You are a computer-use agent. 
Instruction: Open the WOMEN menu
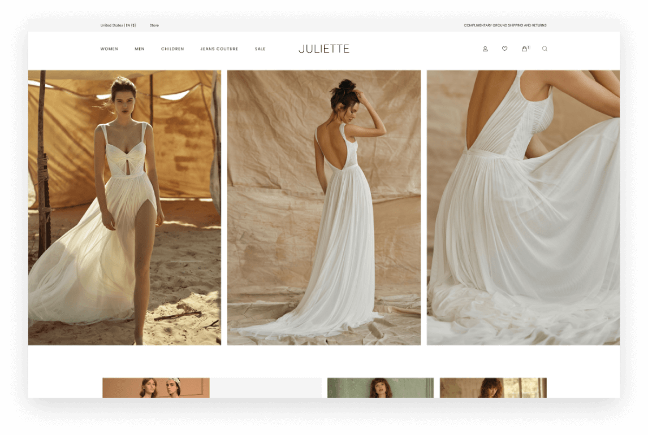109,49
